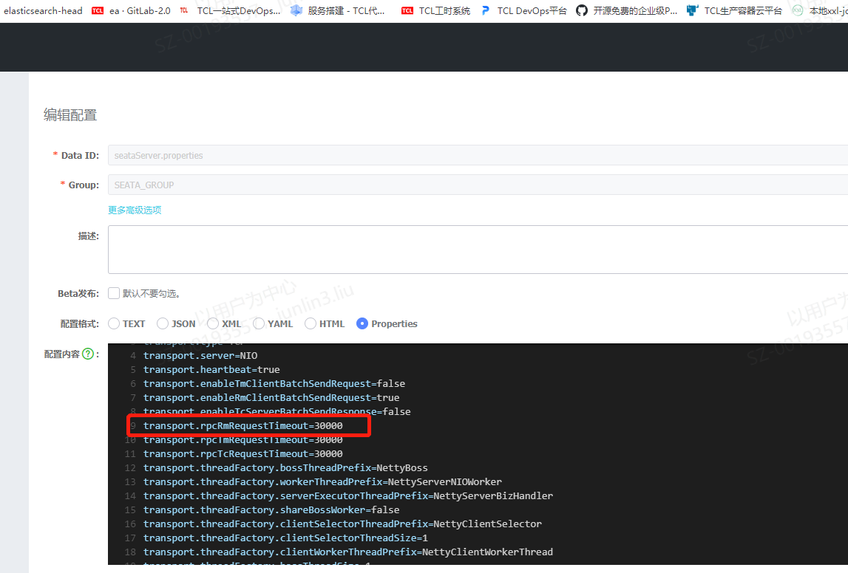Click line workerThreadPrefix=NettyServerNIOWorker
This screenshot has height=573, width=848.
(x=322, y=481)
